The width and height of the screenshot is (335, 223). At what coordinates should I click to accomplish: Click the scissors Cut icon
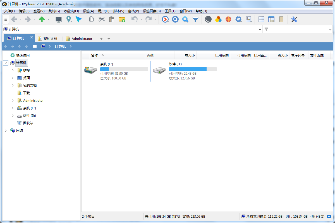point(101,19)
